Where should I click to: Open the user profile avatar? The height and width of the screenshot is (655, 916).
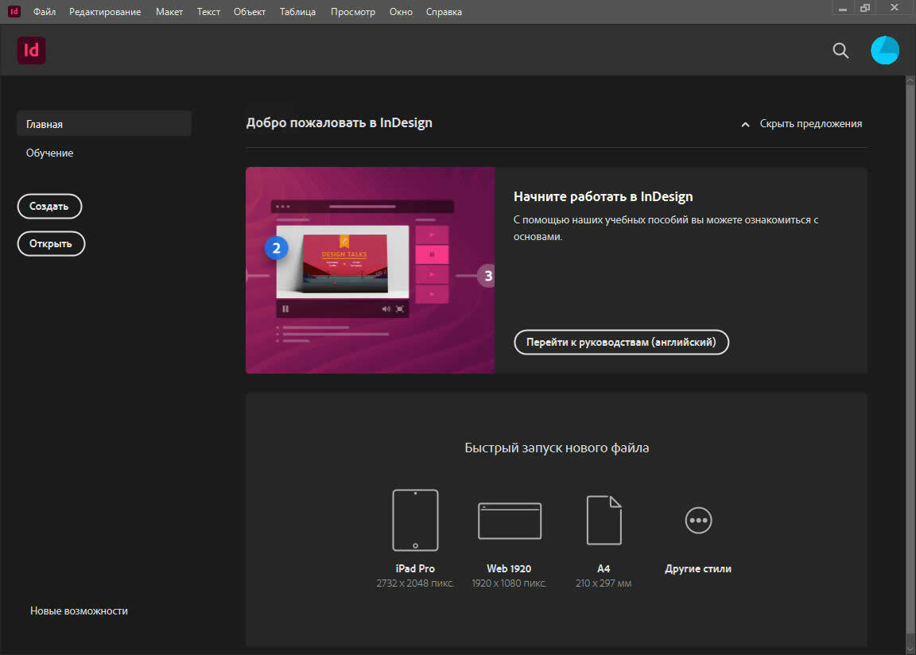[884, 50]
